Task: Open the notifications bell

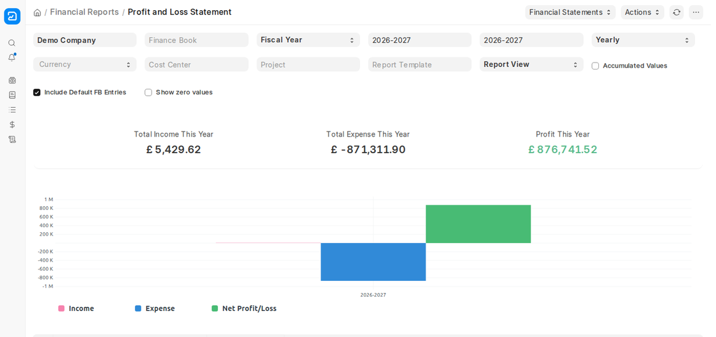Action: click(x=12, y=57)
